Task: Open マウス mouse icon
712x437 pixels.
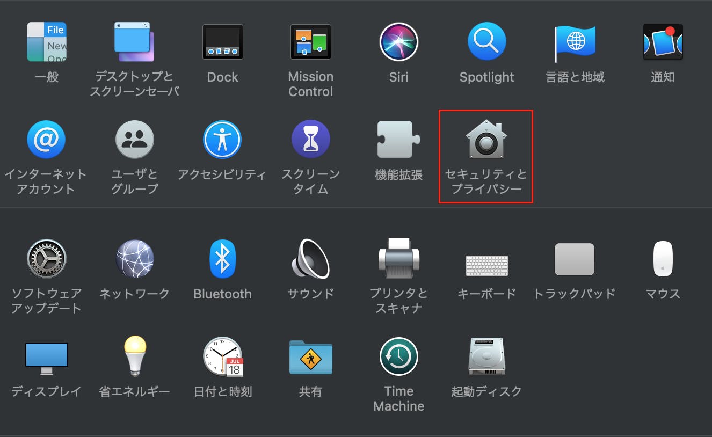Action: 663,259
